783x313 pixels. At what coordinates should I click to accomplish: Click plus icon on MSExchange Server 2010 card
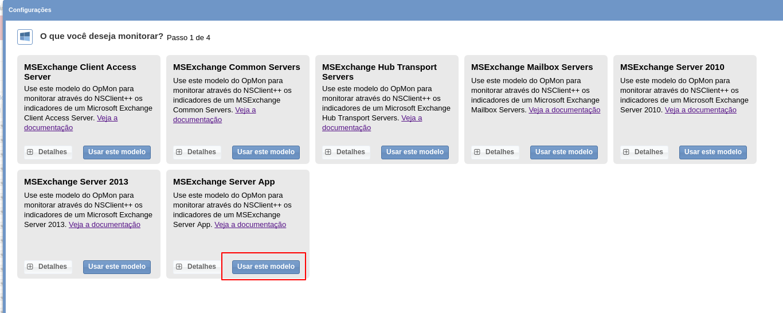[x=626, y=152]
